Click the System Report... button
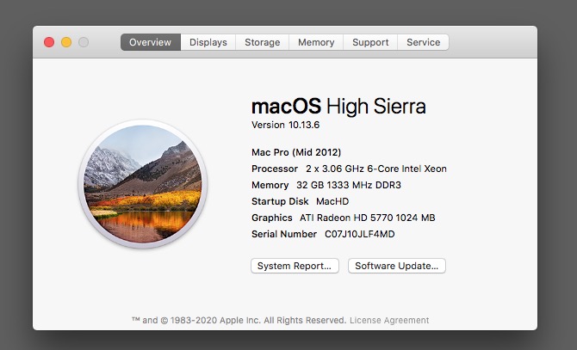Screen dimensions: 577x350 [x=295, y=266]
